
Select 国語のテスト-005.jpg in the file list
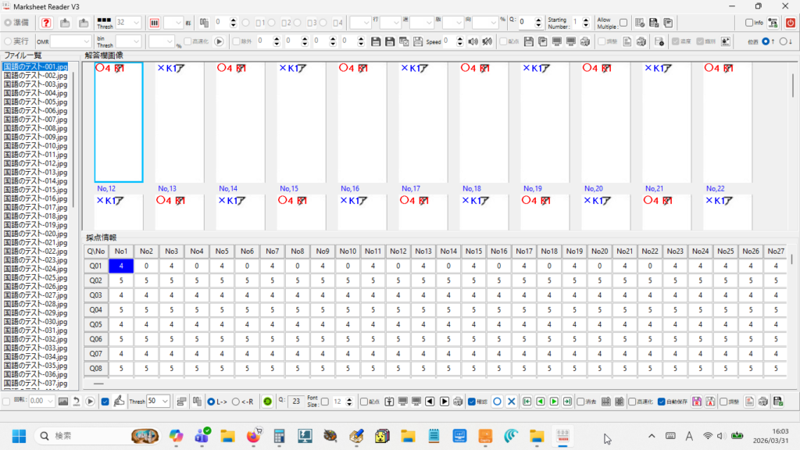35,102
